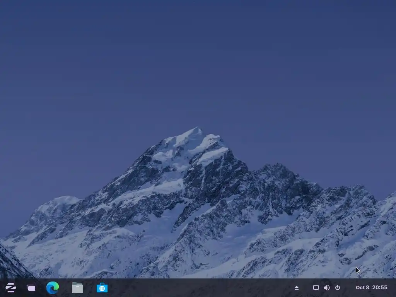Open the volume speaker control
396x297 pixels.
click(x=326, y=288)
